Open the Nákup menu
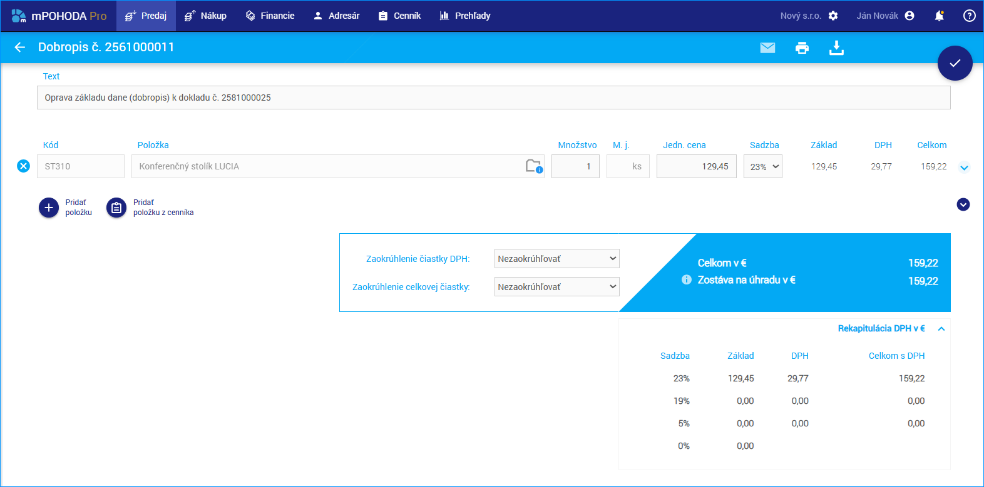Image resolution: width=984 pixels, height=487 pixels. pyautogui.click(x=205, y=16)
